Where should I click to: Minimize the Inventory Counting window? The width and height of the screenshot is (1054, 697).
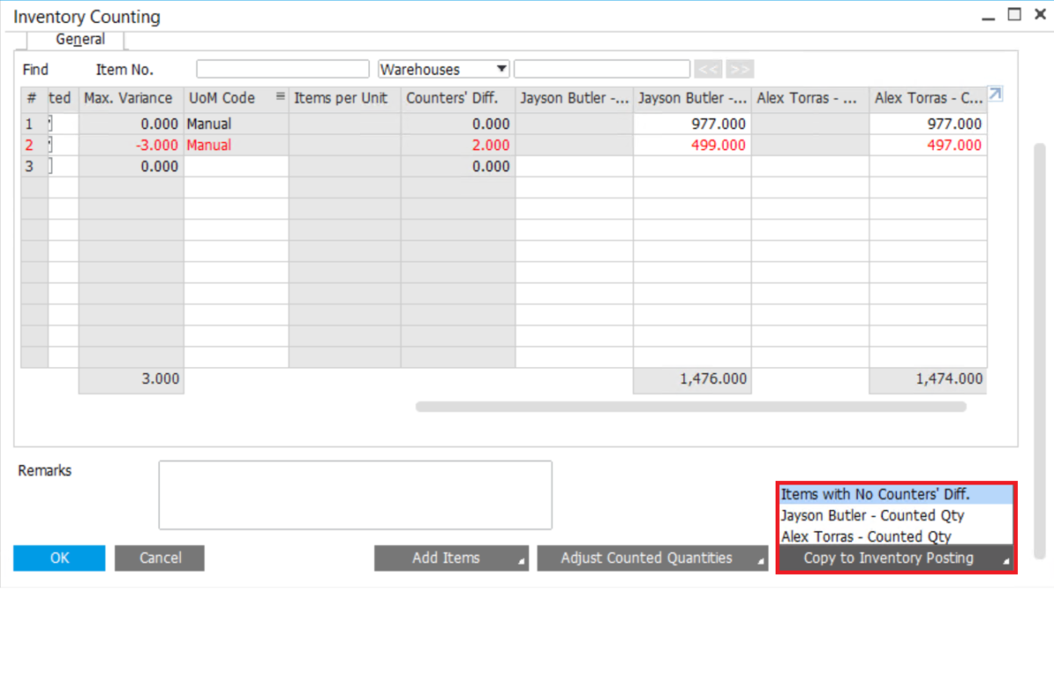[x=989, y=15]
